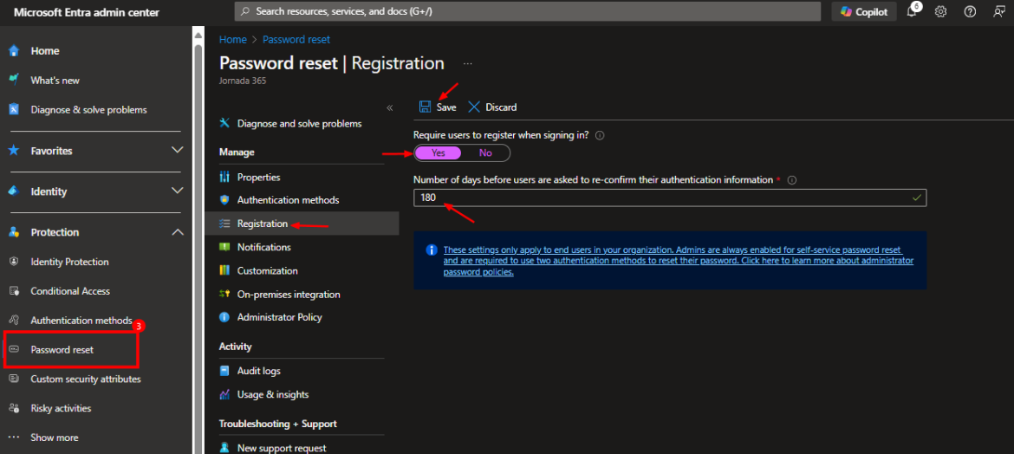Set require registration toggle to Yes

439,152
